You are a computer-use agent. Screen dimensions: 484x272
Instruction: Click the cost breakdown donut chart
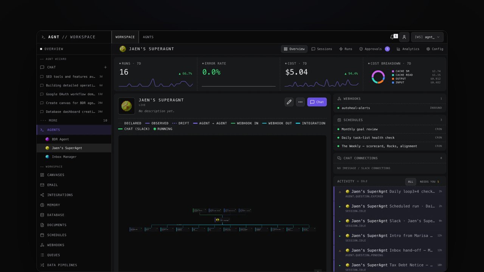pyautogui.click(x=378, y=77)
